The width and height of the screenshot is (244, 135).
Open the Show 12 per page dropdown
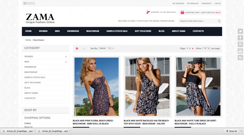[206, 49]
